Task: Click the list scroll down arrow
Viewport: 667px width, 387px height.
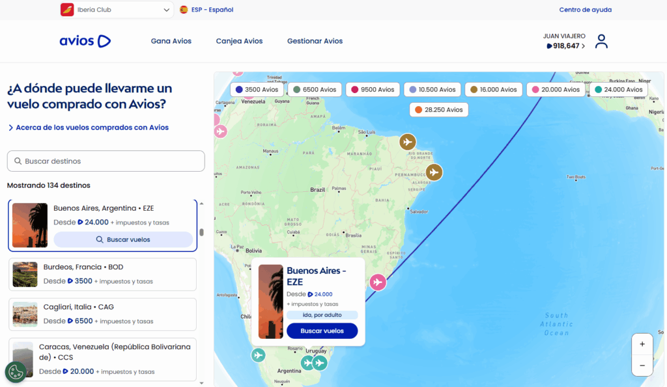Action: (x=202, y=382)
